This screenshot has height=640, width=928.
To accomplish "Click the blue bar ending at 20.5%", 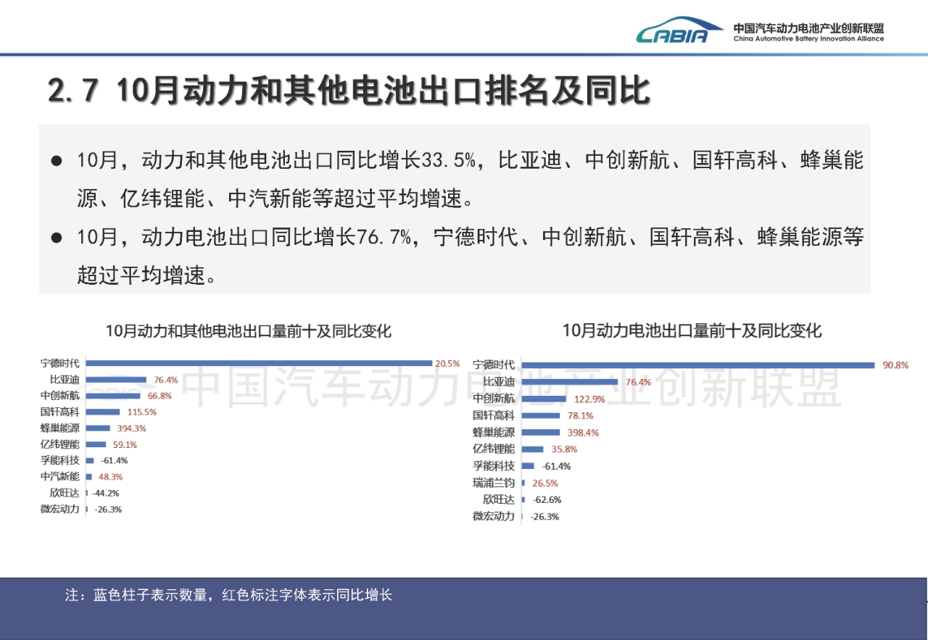I will pyautogui.click(x=259, y=363).
